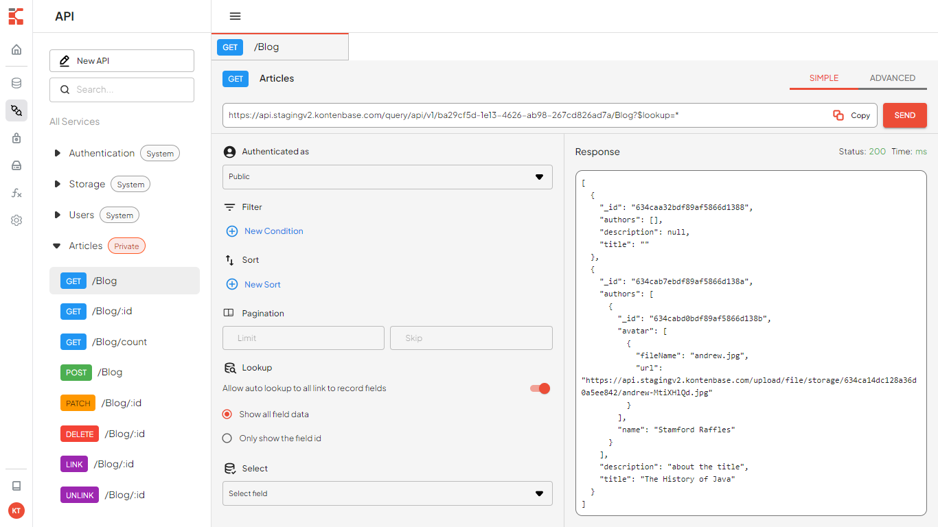Open the 'Authenticated as' Public dropdown
The image size is (938, 527).
pos(387,176)
